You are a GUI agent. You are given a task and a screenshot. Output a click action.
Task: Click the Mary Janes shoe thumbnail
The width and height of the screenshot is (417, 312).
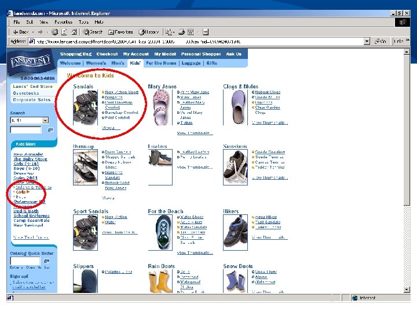point(160,107)
